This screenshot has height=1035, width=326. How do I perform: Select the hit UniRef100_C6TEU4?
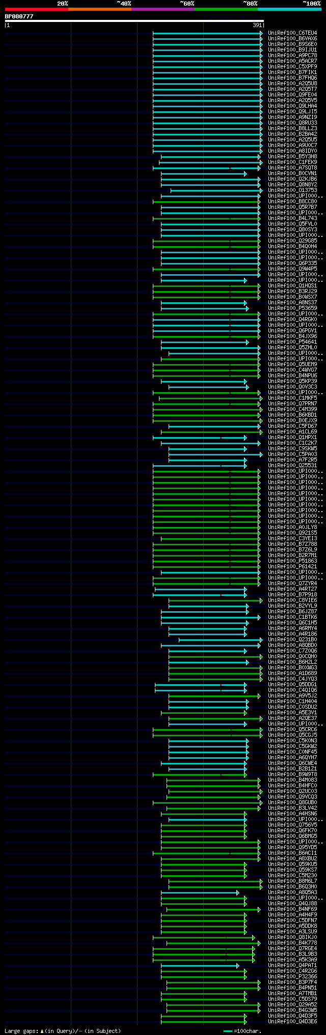pyautogui.click(x=292, y=33)
